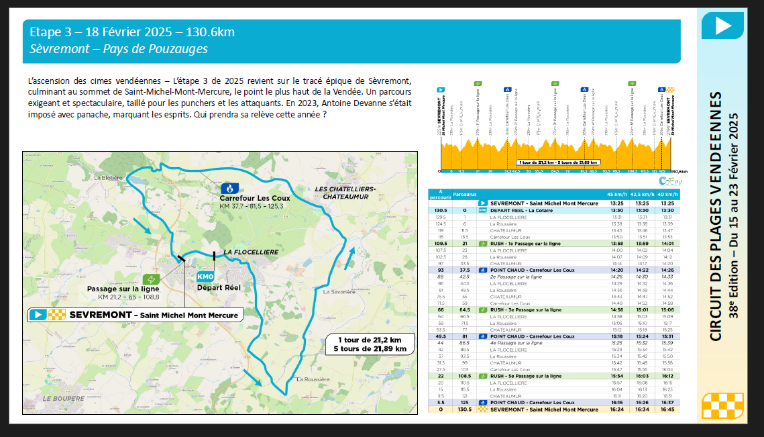This screenshot has width=764, height=437.
Task: Click the flame icon in the 15:24 POINT CHAUD row
Action: coord(482,336)
